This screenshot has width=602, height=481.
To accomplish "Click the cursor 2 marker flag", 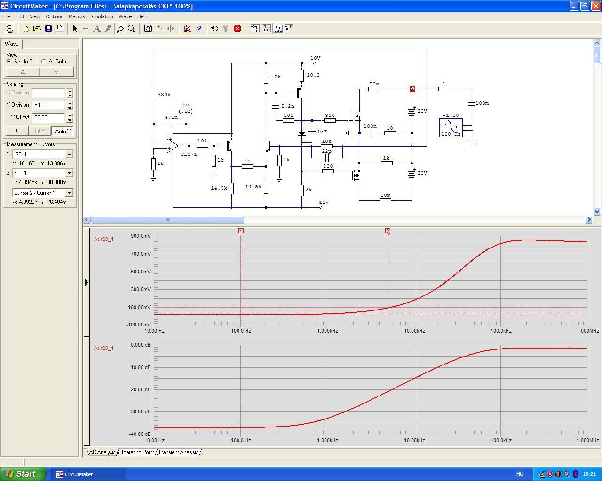I will tap(388, 232).
